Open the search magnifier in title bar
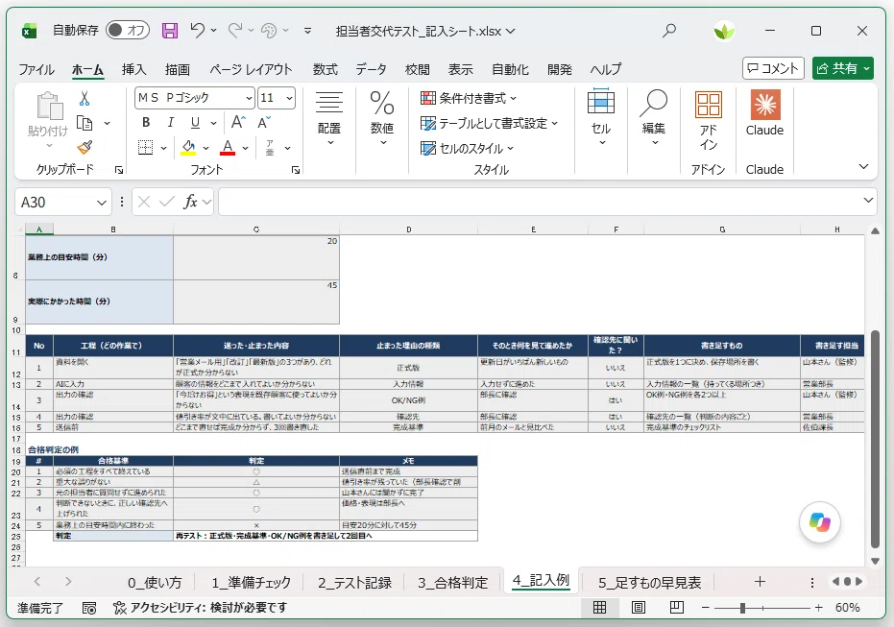The image size is (894, 627). (x=668, y=30)
